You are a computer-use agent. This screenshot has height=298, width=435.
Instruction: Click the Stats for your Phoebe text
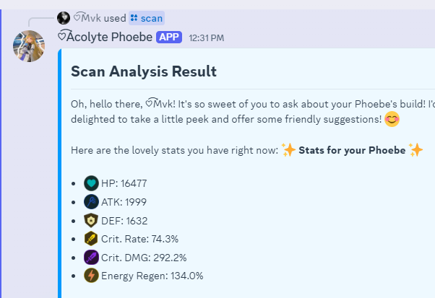[351, 150]
